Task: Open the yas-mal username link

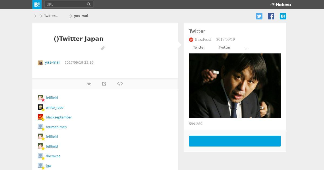Action: tap(52, 62)
